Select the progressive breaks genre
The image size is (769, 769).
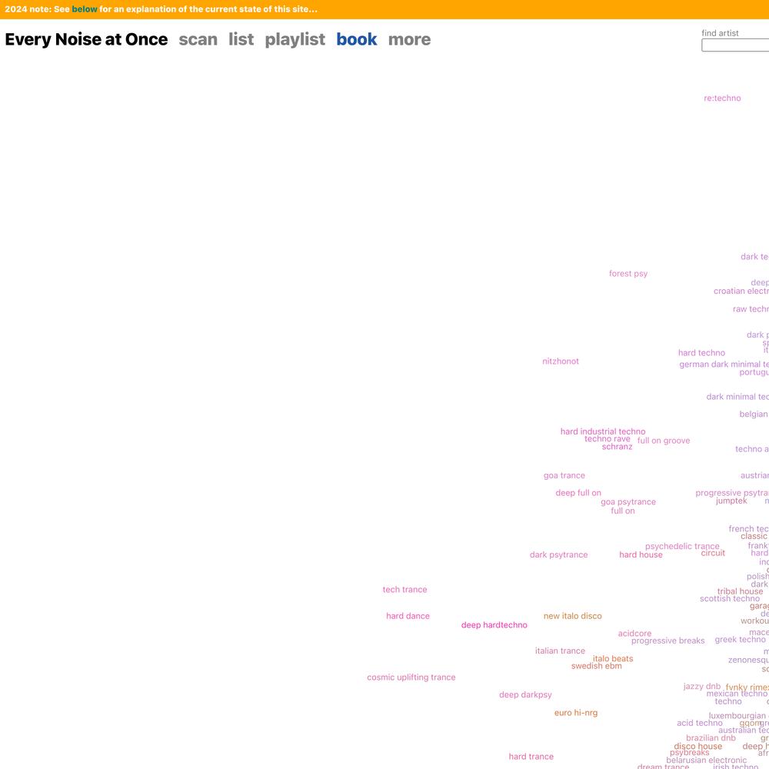[x=668, y=641]
